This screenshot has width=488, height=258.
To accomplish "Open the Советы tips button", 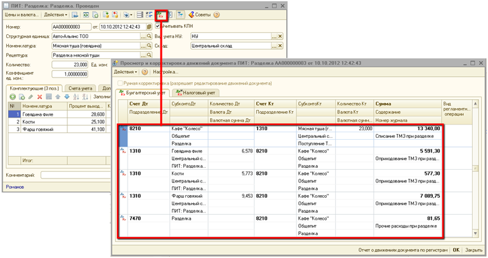I will pos(200,14).
